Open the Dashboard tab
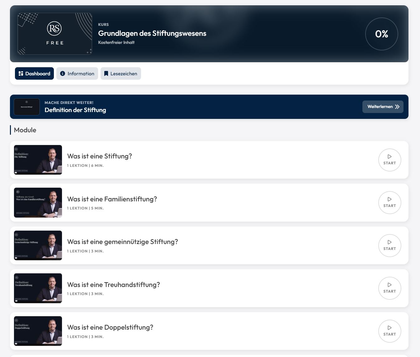 34,73
